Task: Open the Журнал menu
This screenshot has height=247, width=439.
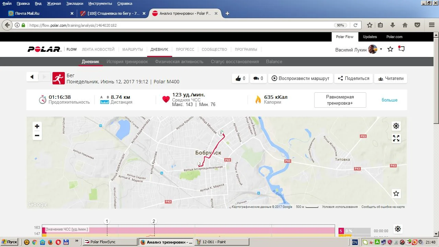Action: pos(54,3)
